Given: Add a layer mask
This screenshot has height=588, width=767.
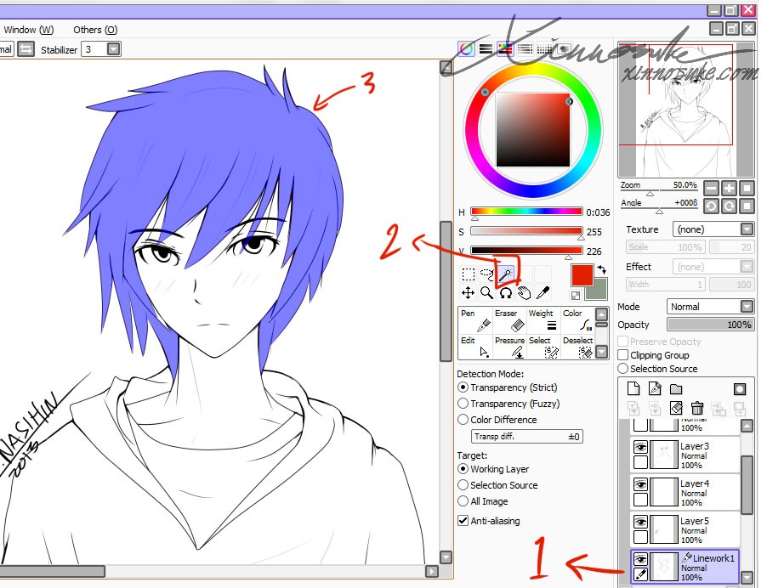Looking at the screenshot, I should point(740,389).
